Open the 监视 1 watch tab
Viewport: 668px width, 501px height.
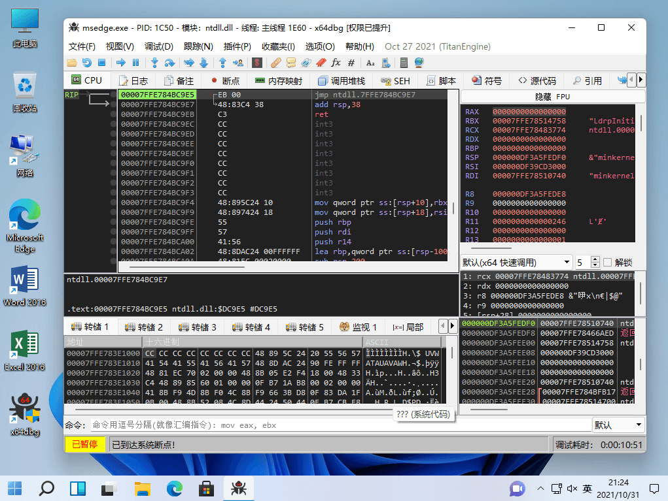coord(359,327)
